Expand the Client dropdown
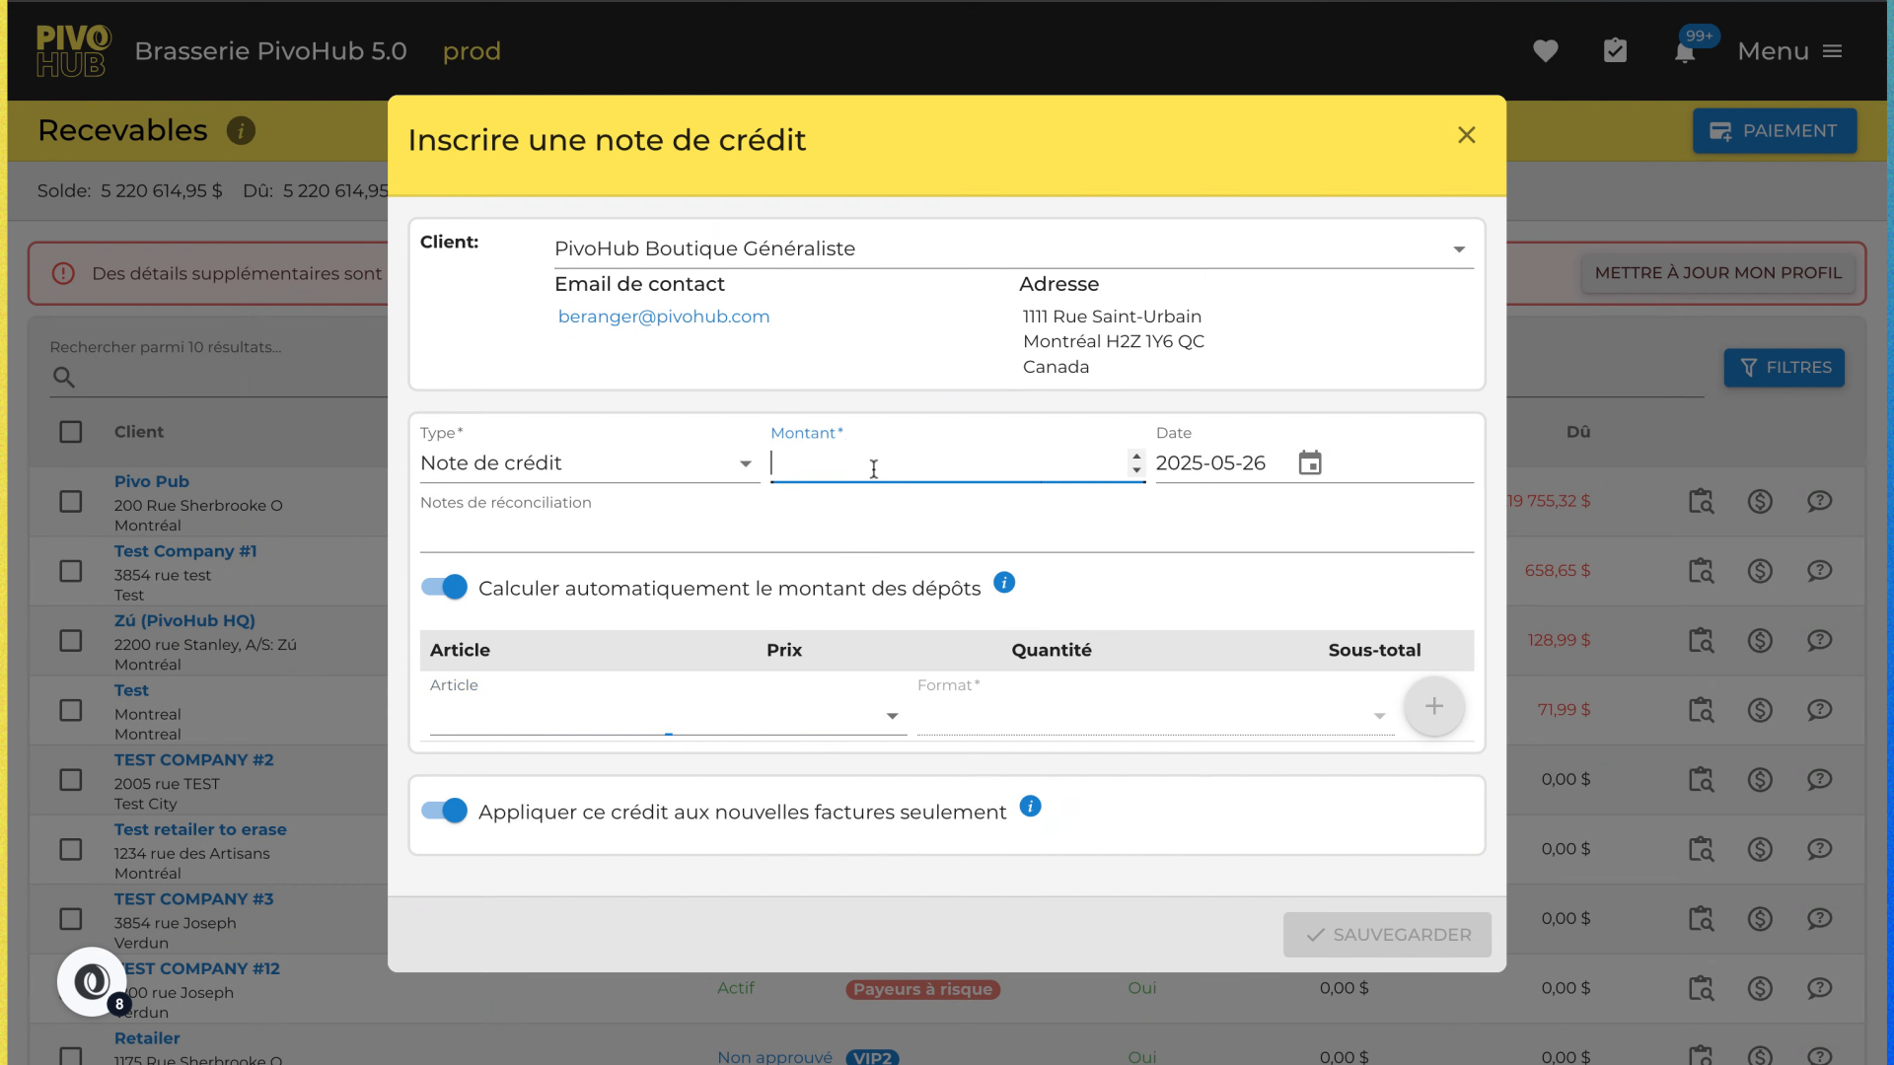The height and width of the screenshot is (1065, 1894). click(1458, 249)
